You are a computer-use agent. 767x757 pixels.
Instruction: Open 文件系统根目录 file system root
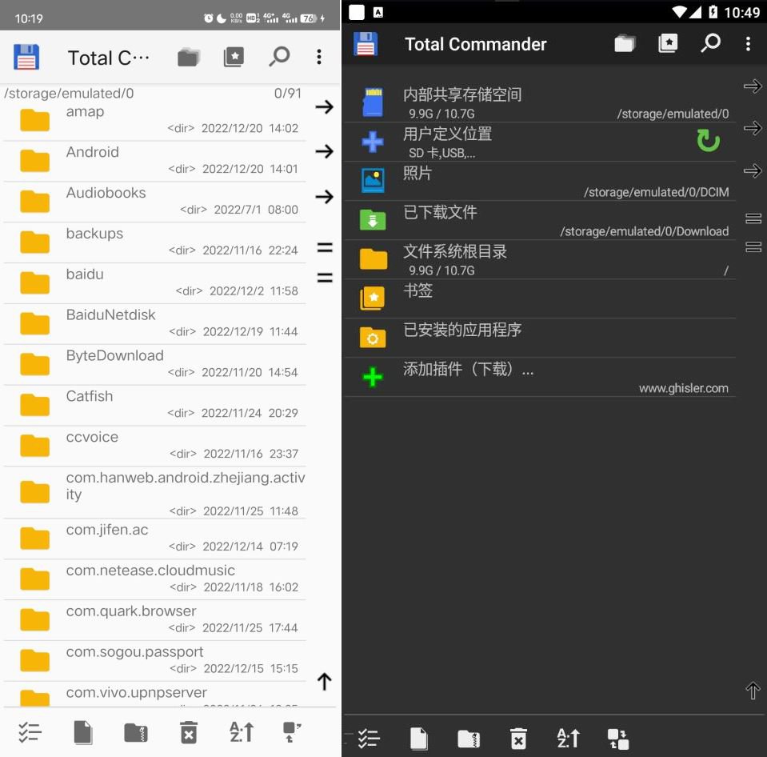pyautogui.click(x=540, y=259)
